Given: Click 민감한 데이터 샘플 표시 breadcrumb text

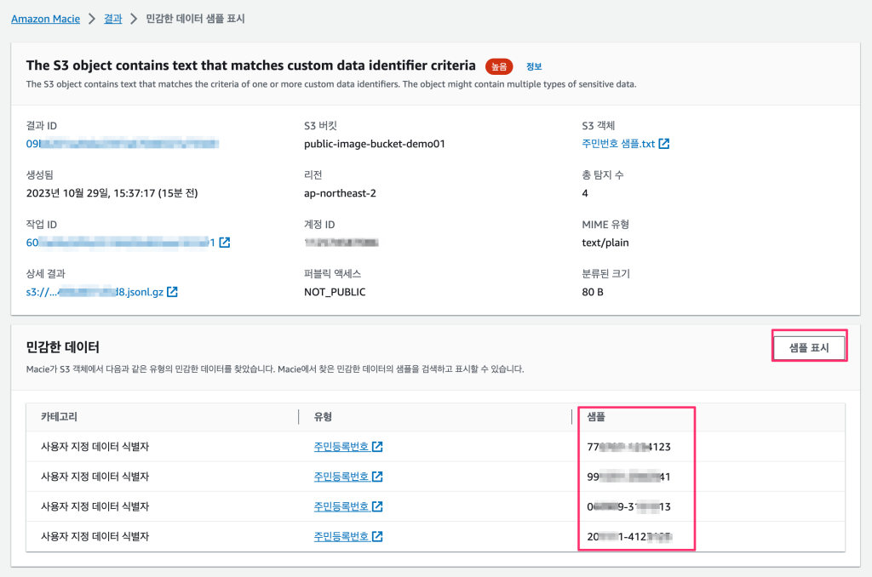Looking at the screenshot, I should [x=195, y=19].
